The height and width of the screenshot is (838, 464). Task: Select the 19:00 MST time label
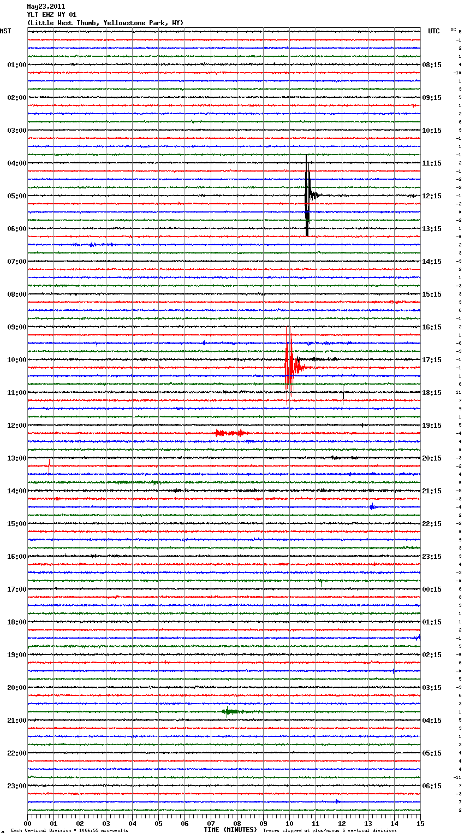[x=16, y=655]
